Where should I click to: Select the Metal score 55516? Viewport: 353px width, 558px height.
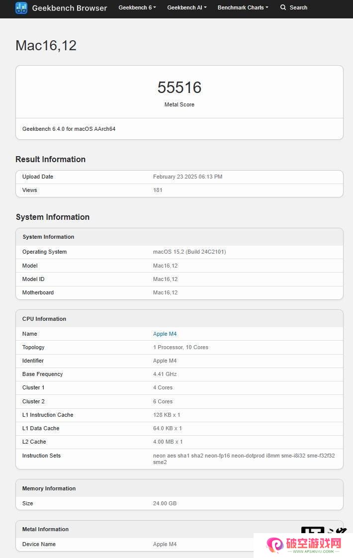pyautogui.click(x=179, y=88)
